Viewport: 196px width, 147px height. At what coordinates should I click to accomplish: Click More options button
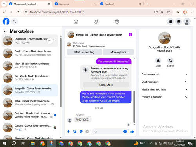coord(118,52)
